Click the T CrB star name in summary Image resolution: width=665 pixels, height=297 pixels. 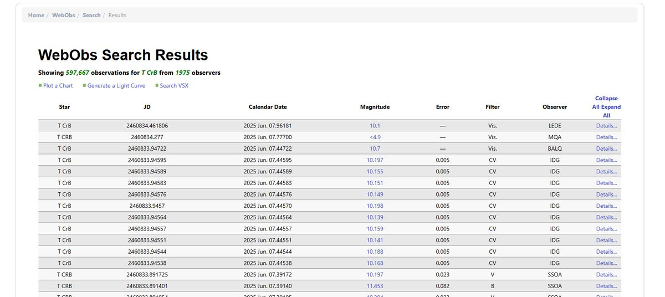pos(149,73)
